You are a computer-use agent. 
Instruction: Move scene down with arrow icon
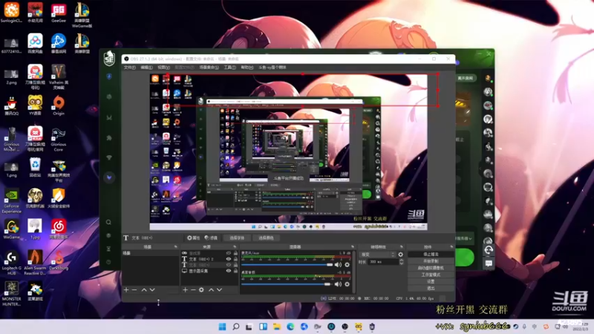coord(152,289)
